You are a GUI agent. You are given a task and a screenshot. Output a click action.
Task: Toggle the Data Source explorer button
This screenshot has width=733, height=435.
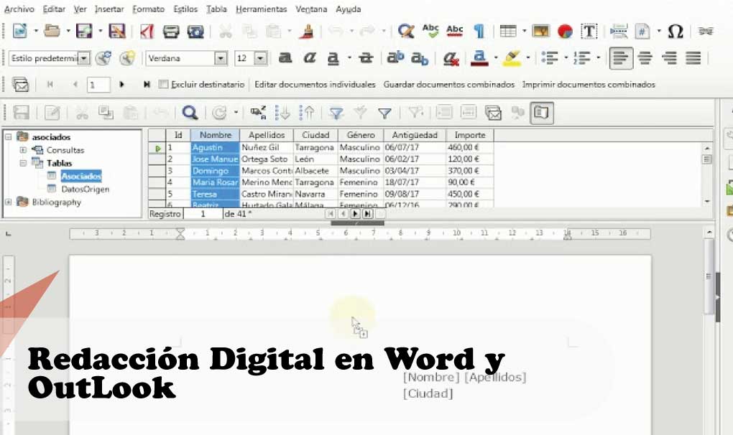pos(541,112)
